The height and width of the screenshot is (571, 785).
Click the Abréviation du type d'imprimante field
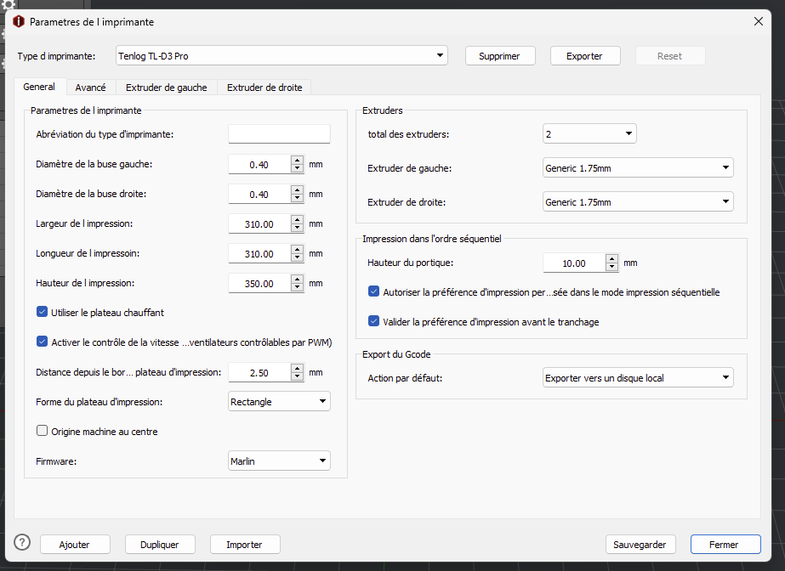(279, 134)
